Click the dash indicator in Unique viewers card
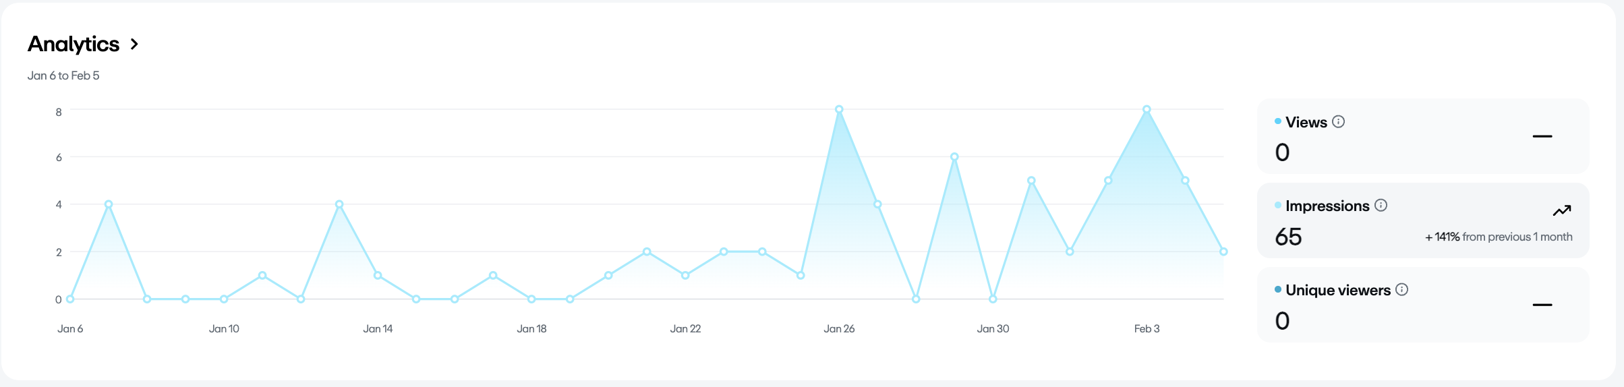The height and width of the screenshot is (387, 1624). [1542, 305]
